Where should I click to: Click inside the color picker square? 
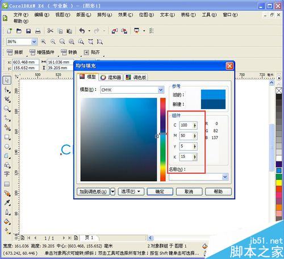[119, 140]
